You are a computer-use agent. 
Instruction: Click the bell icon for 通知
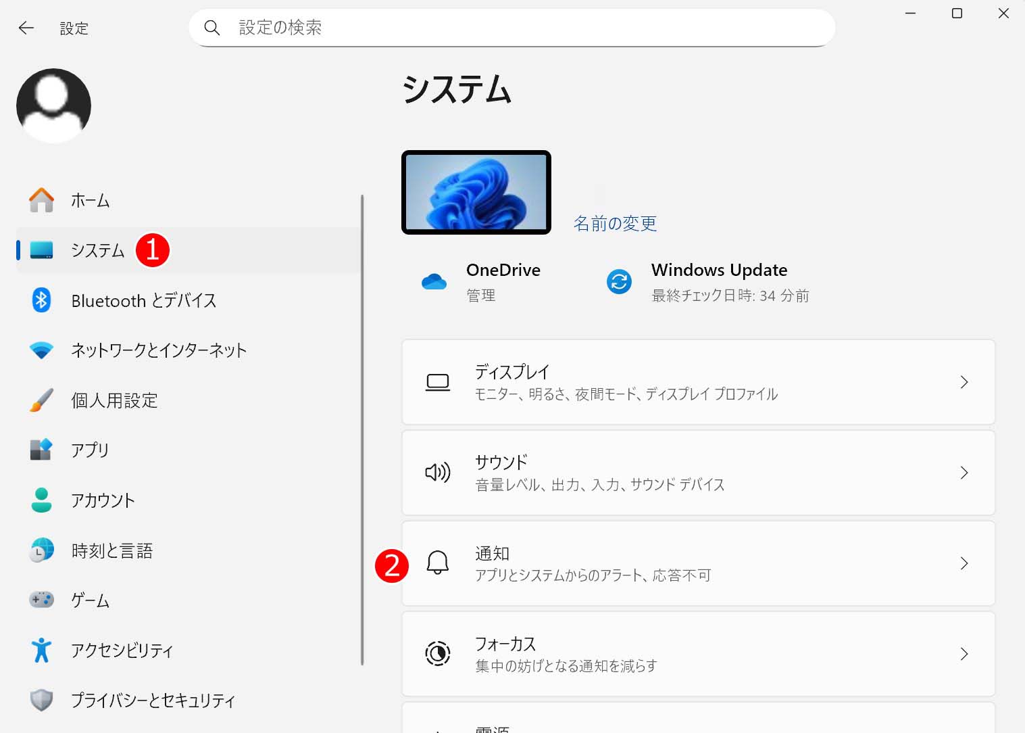tap(437, 563)
